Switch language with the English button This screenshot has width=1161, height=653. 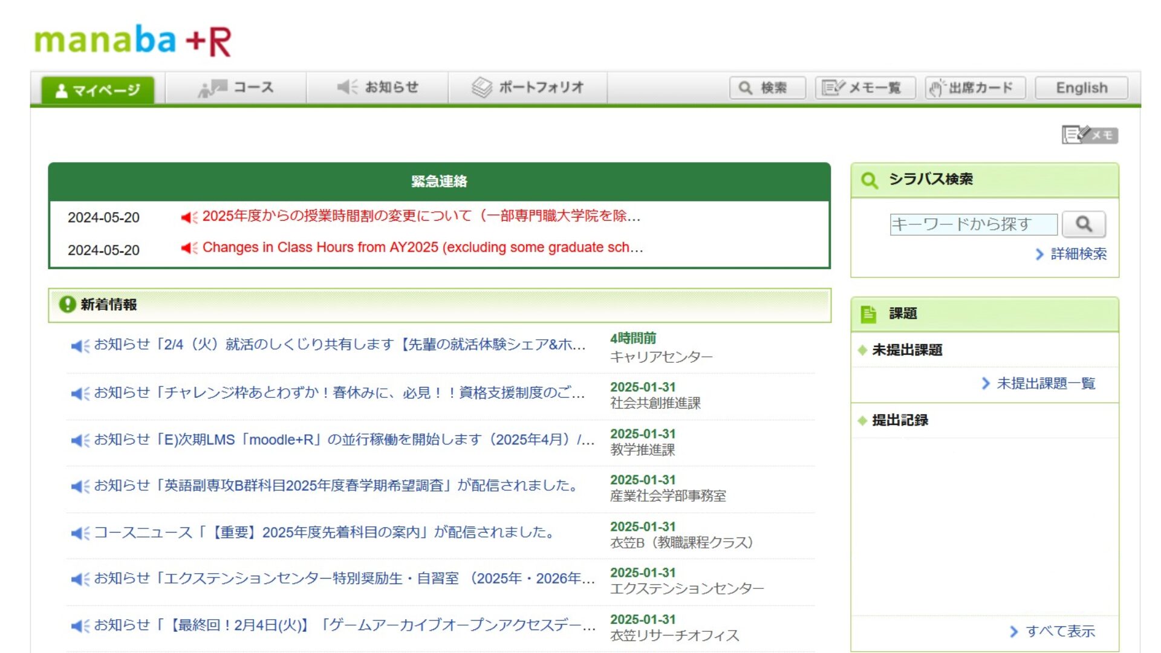(1081, 88)
